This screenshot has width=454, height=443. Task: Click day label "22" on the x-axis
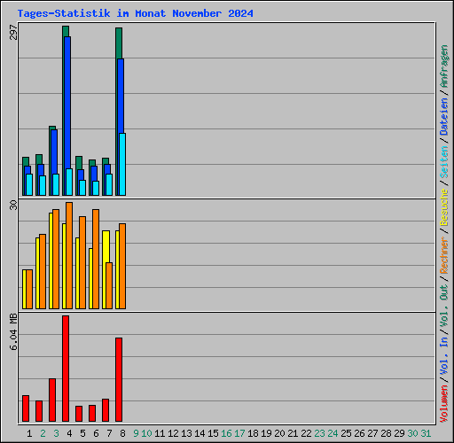(306, 433)
